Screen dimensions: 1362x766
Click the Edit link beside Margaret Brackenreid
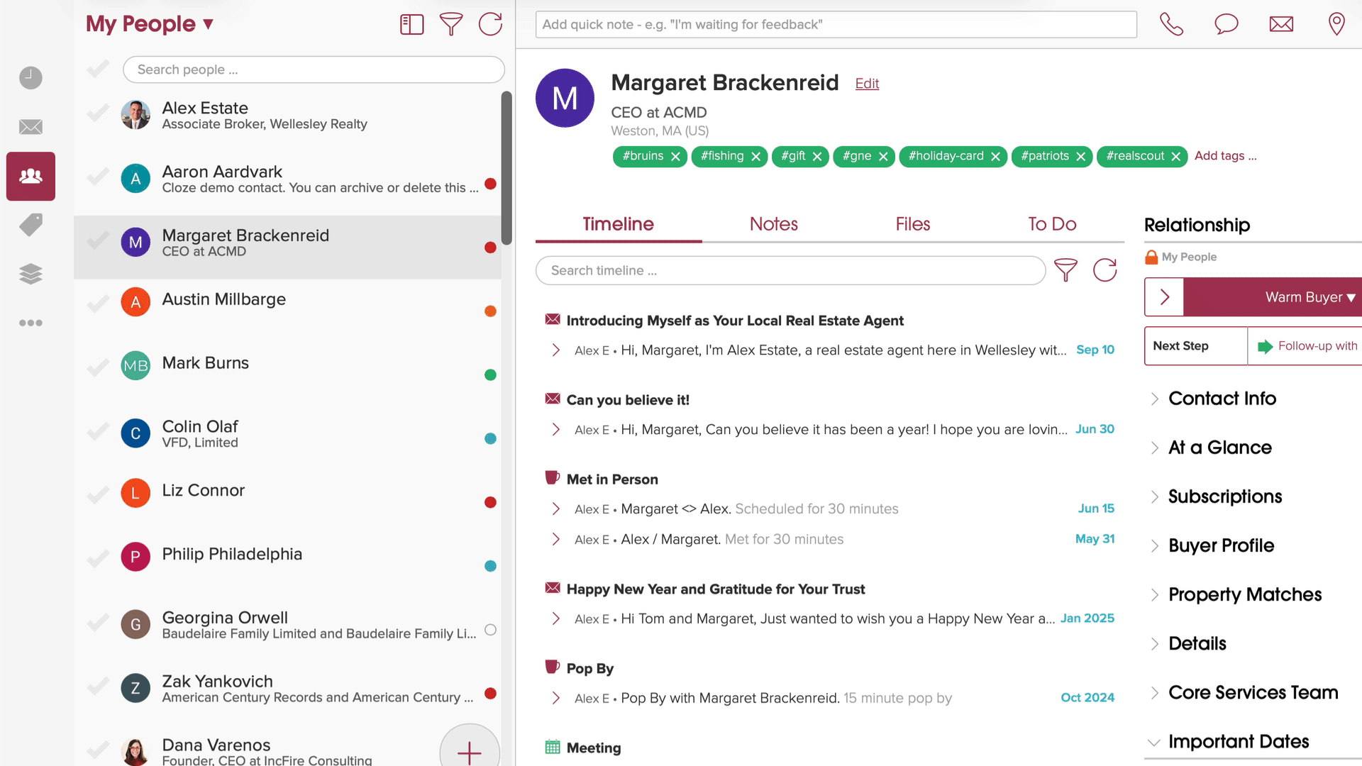click(x=867, y=84)
